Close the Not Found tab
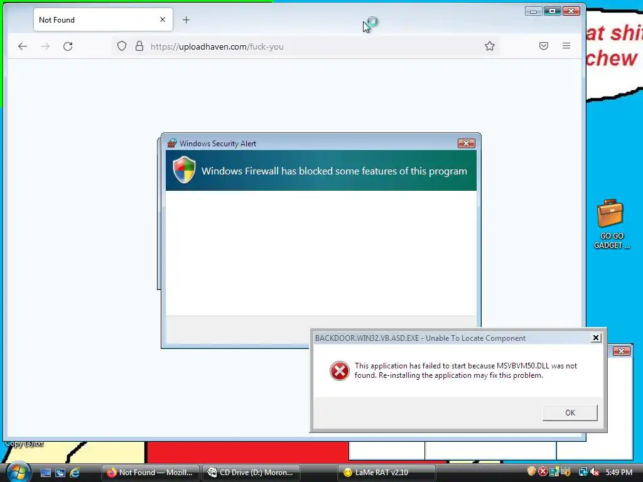Viewport: 643px width, 482px height. (163, 19)
